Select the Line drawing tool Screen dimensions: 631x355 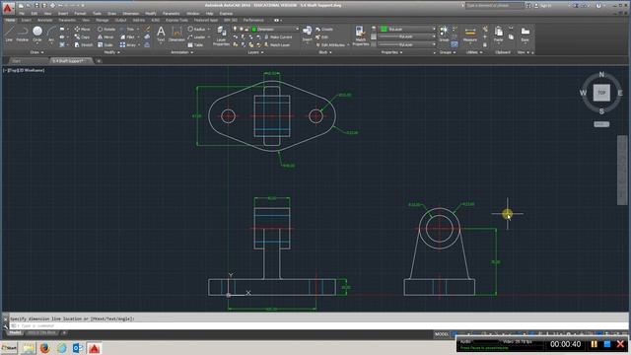pos(9,34)
